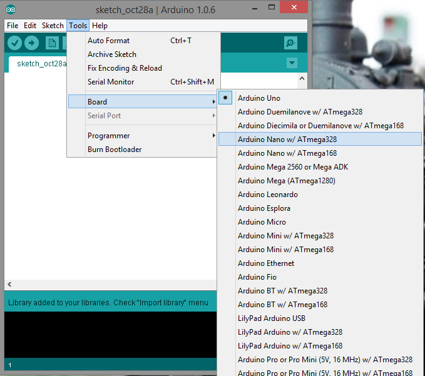Image resolution: width=425 pixels, height=376 pixels.
Task: Click the Verify checkmark button
Action: (14, 43)
